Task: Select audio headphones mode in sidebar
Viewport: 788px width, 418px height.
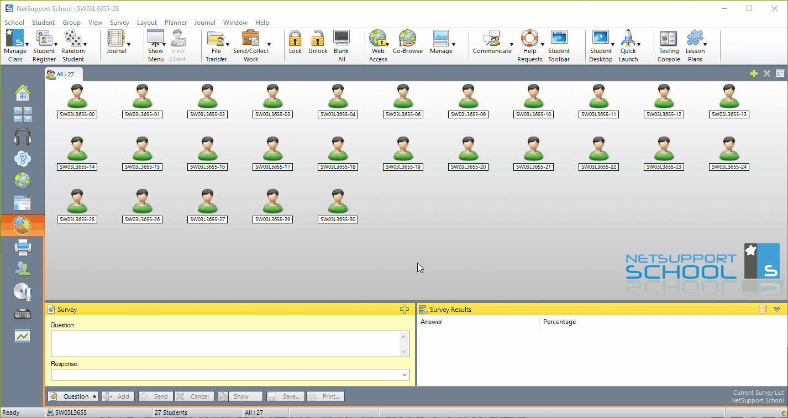Action: click(x=22, y=137)
